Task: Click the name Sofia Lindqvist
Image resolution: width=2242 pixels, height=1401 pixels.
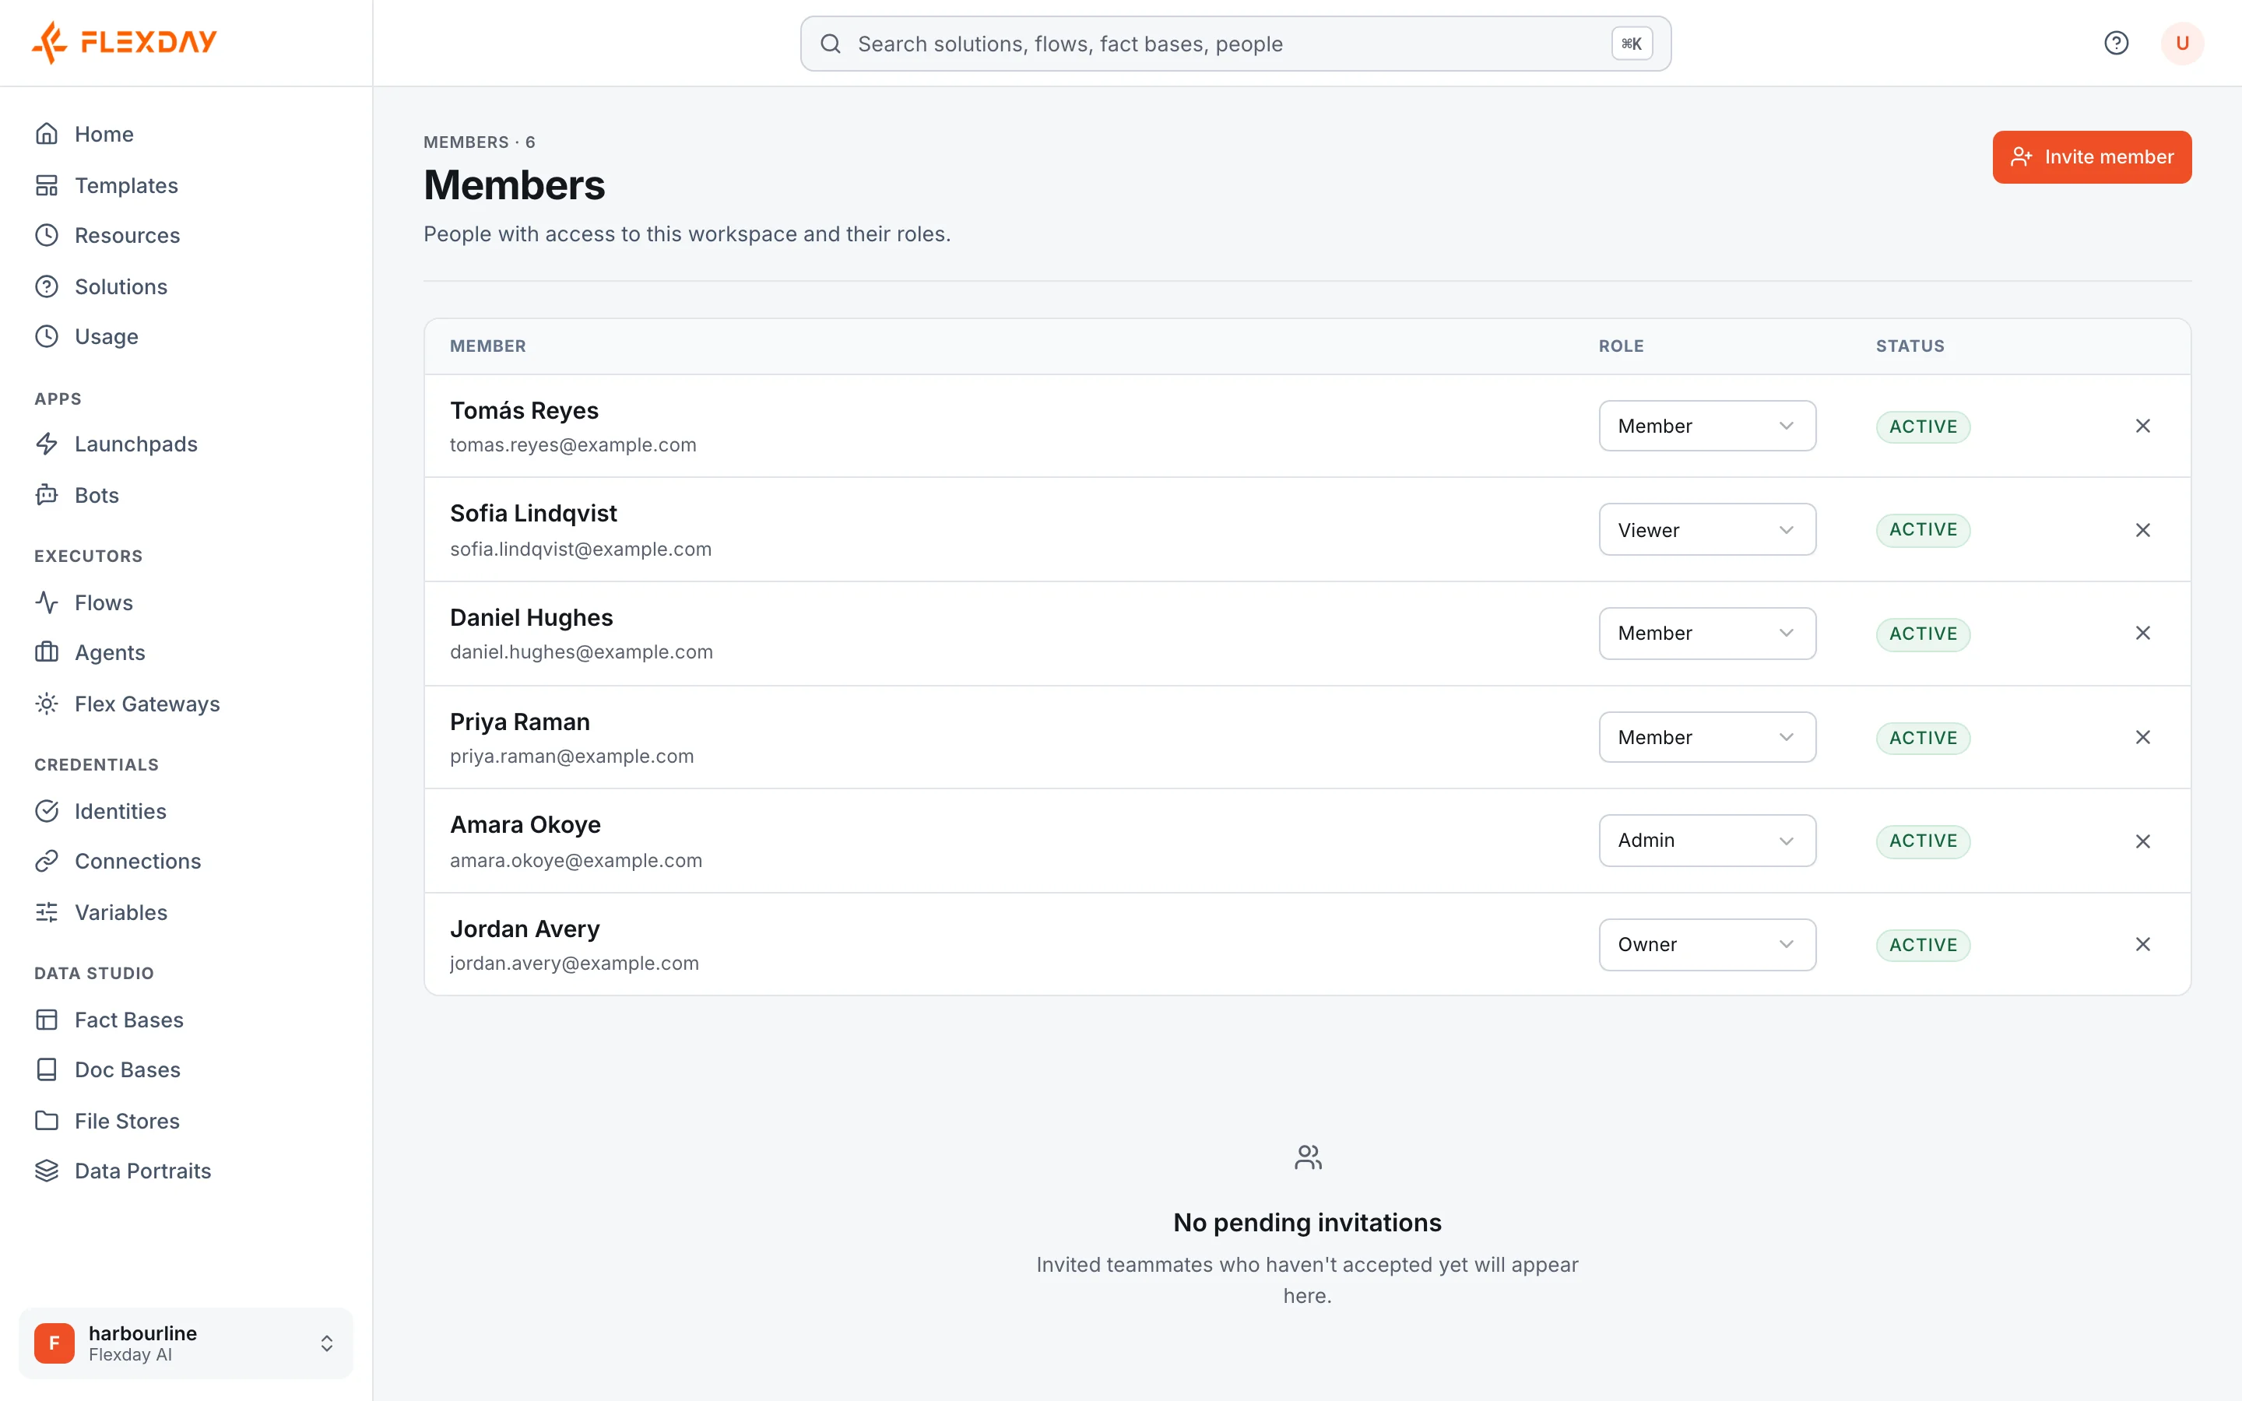Action: point(532,514)
